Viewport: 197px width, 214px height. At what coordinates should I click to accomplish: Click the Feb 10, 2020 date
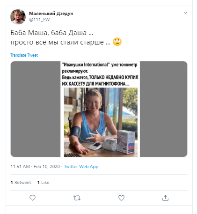click(x=47, y=167)
